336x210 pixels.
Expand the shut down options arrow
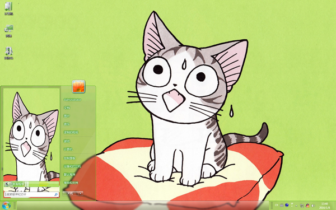click(x=81, y=193)
